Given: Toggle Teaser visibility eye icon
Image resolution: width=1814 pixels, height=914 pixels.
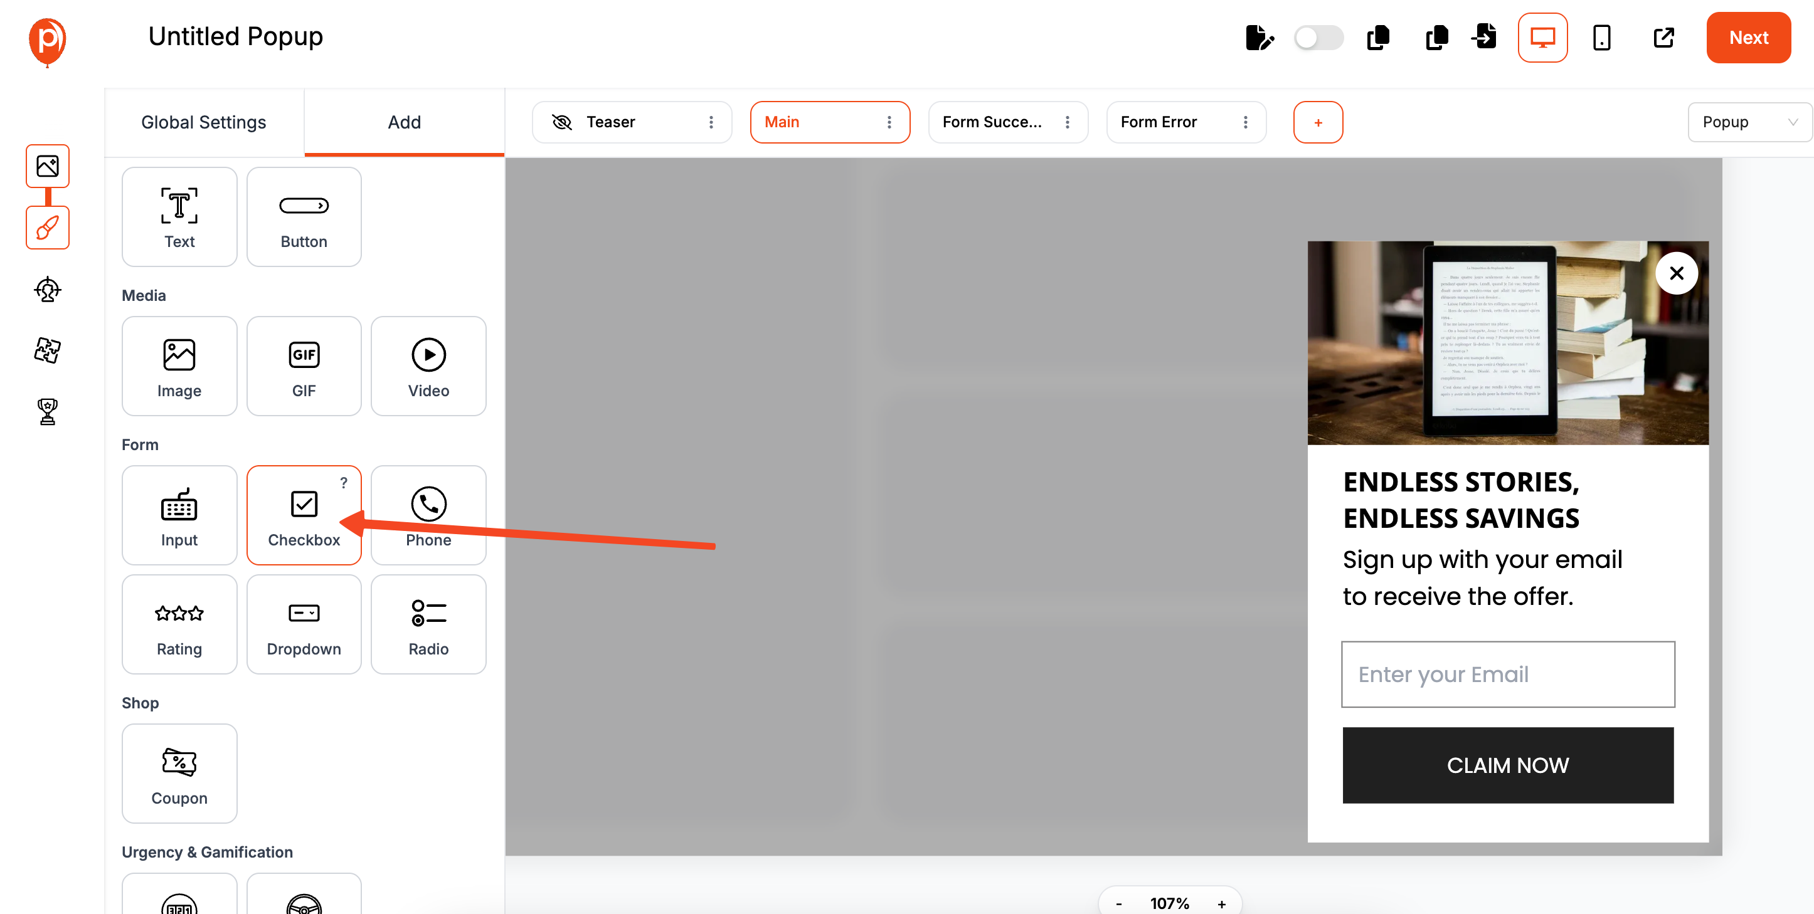Looking at the screenshot, I should tap(561, 122).
